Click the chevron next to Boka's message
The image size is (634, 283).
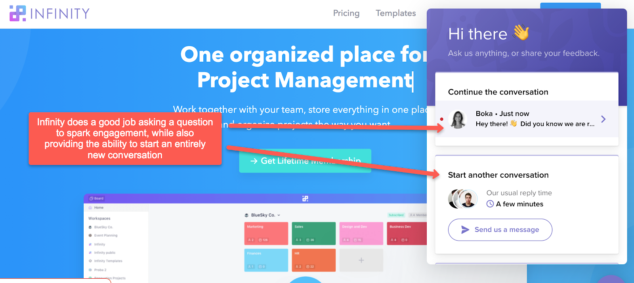[603, 119]
